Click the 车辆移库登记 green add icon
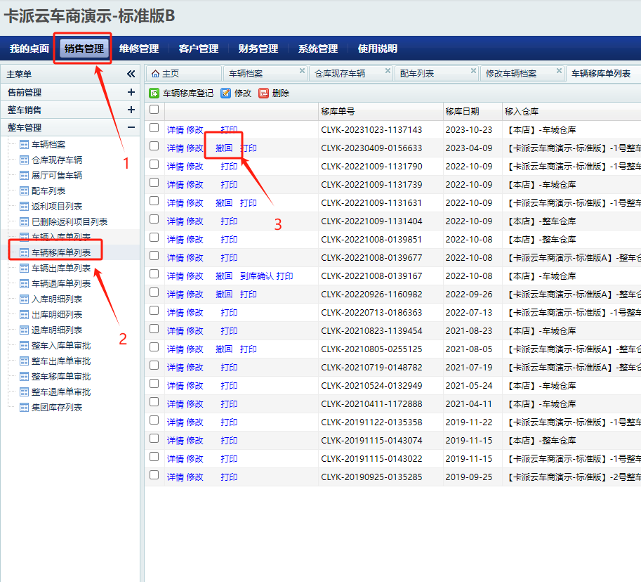Image resolution: width=641 pixels, height=582 pixels. [x=154, y=93]
